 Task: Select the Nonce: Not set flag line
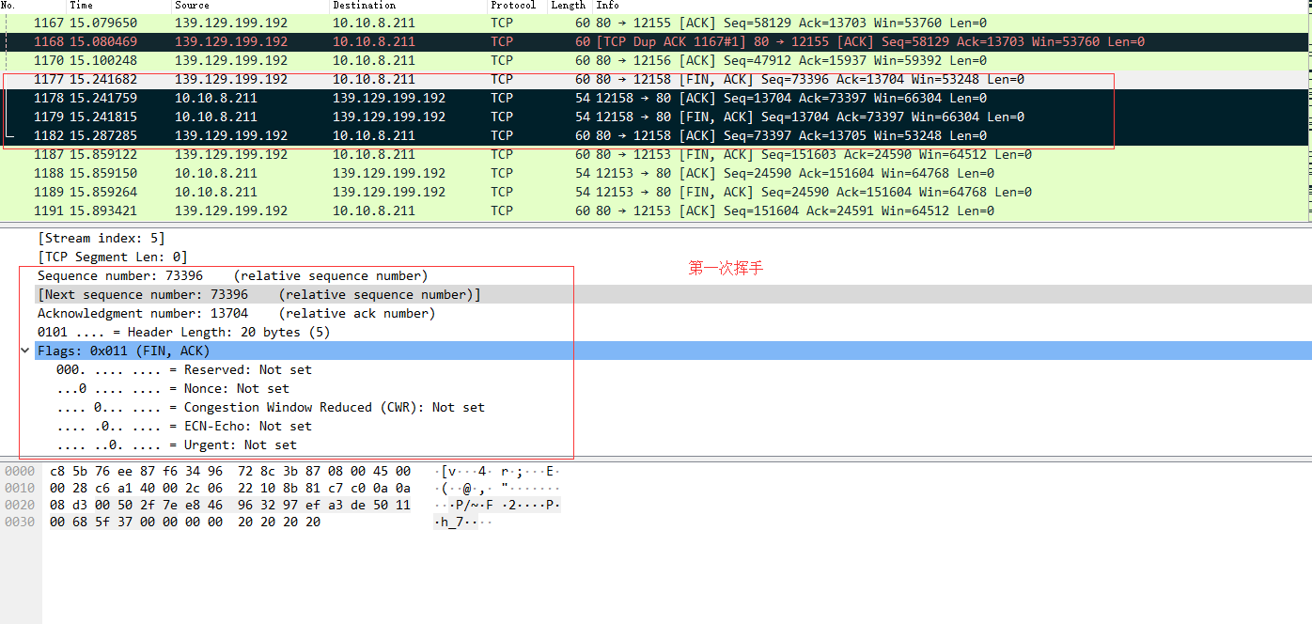pyautogui.click(x=172, y=388)
